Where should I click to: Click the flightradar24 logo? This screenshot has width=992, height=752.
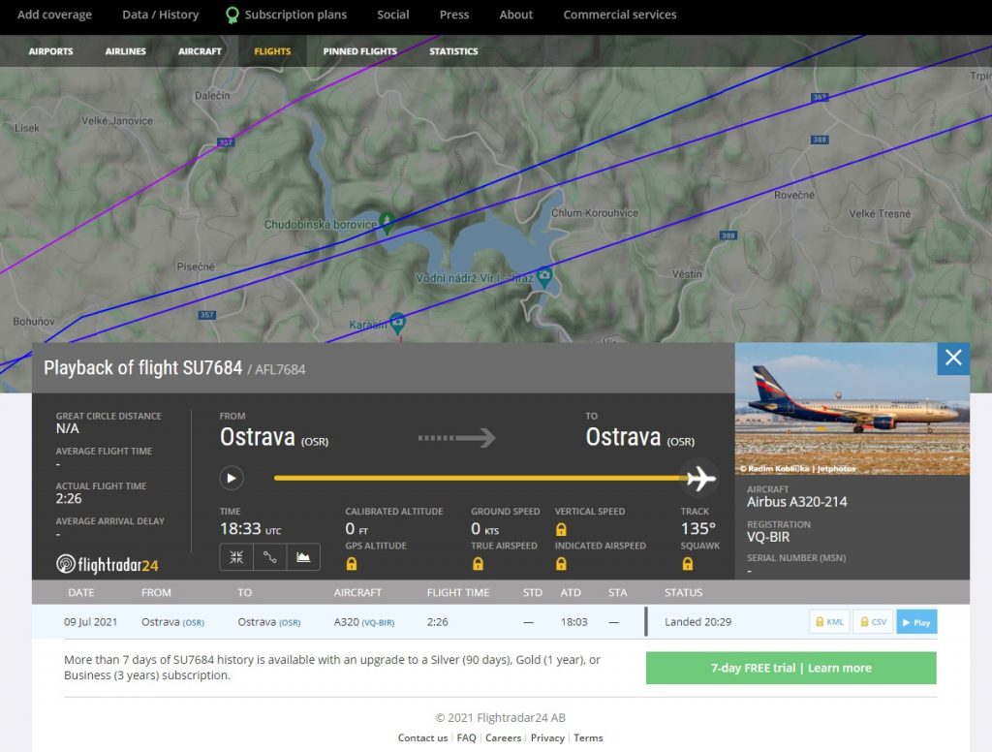tap(107, 564)
